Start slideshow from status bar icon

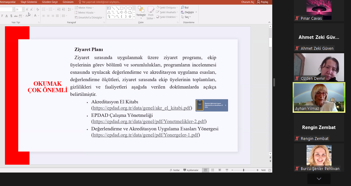pos(226,170)
